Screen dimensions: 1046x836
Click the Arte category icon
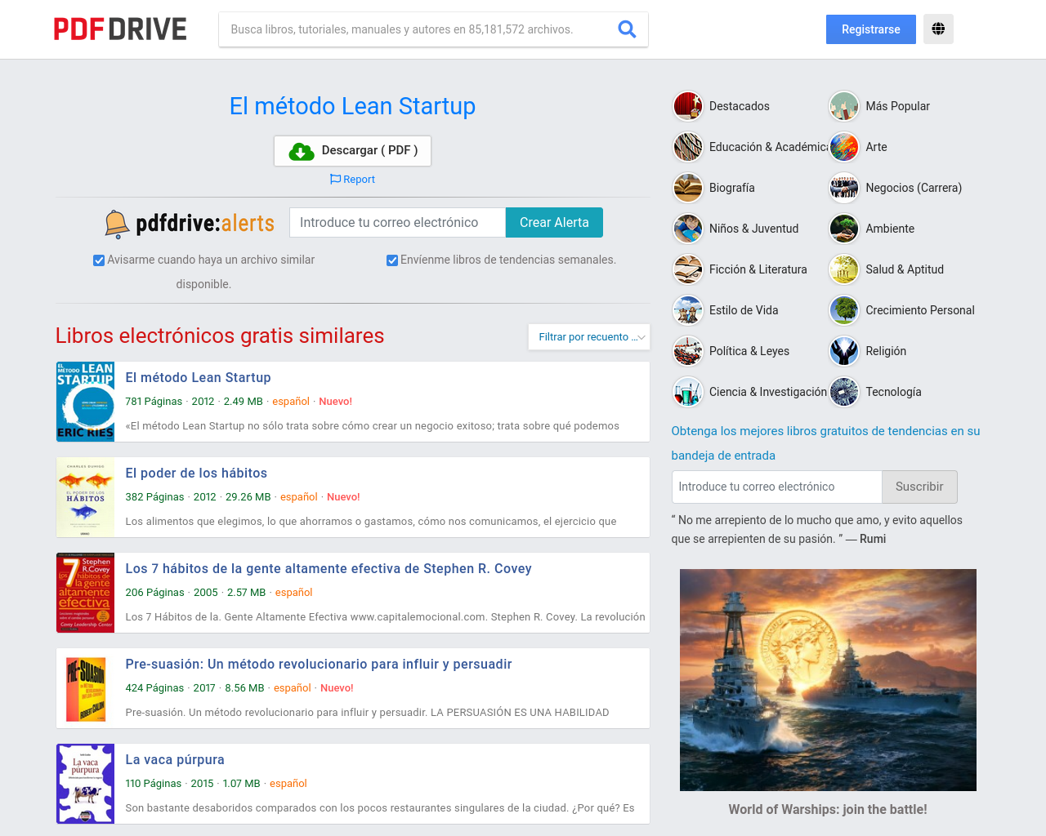pos(844,147)
